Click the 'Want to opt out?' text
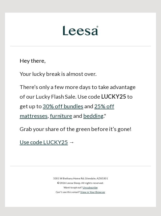This screenshot has height=216, width=161. [x=73, y=188]
